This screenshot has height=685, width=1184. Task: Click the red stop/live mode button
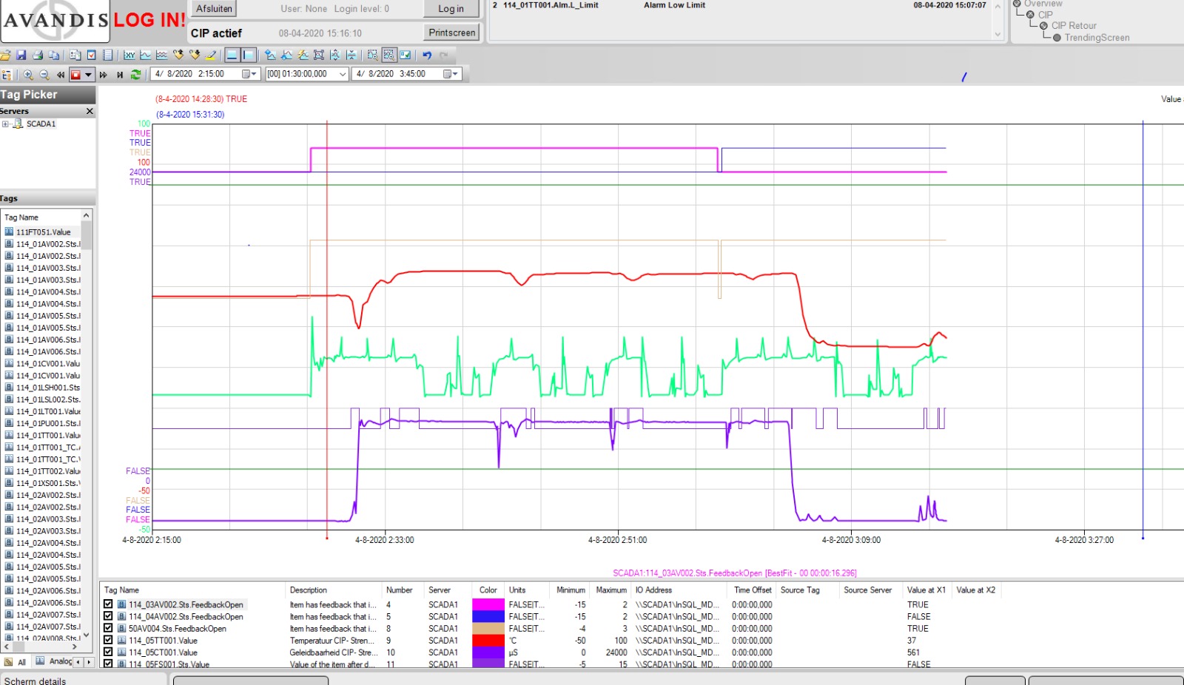75,75
